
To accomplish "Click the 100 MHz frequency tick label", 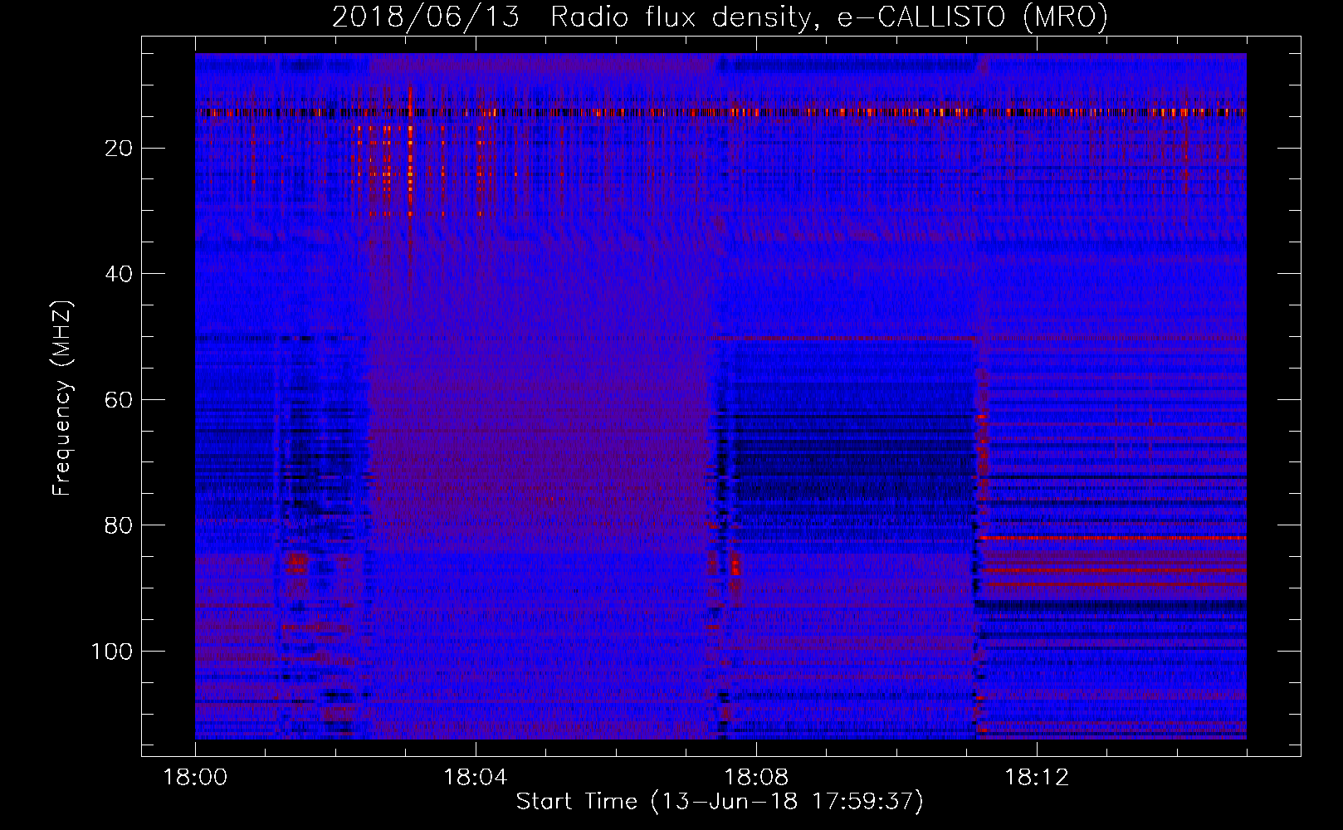I will [112, 652].
